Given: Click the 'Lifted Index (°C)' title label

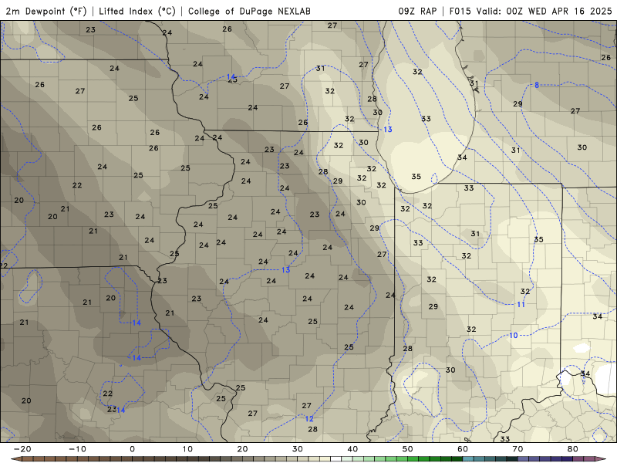Looking at the screenshot, I should click(x=137, y=11).
